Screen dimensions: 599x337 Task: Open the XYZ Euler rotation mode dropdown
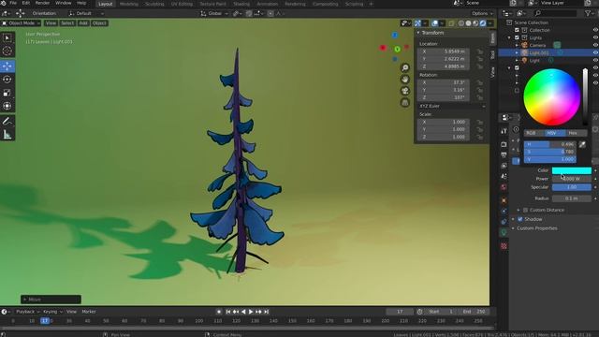(x=452, y=106)
